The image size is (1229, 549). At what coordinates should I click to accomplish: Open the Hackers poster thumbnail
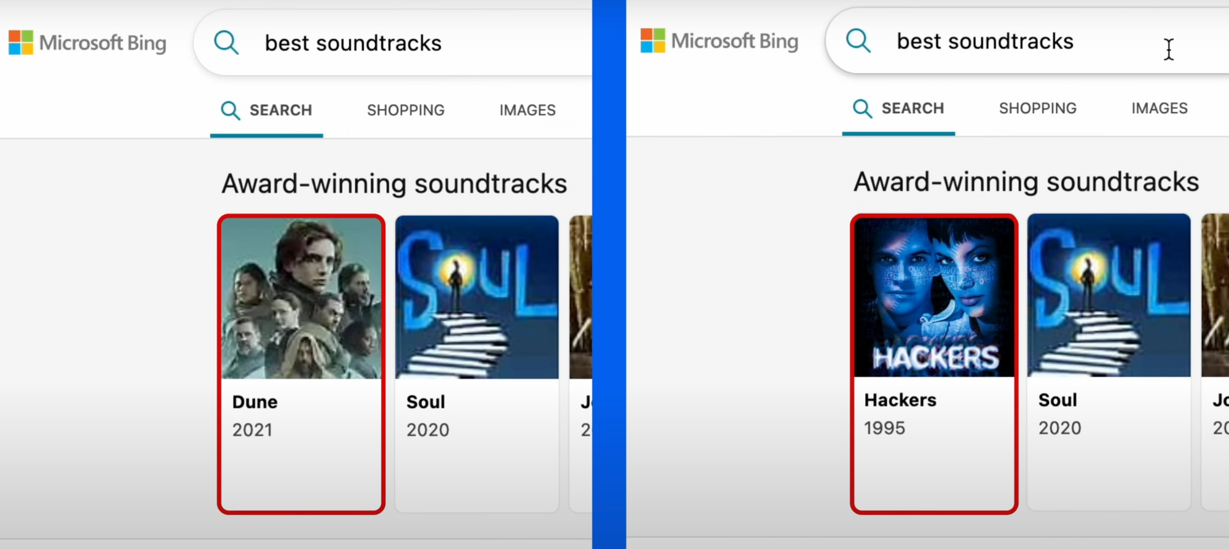(934, 296)
